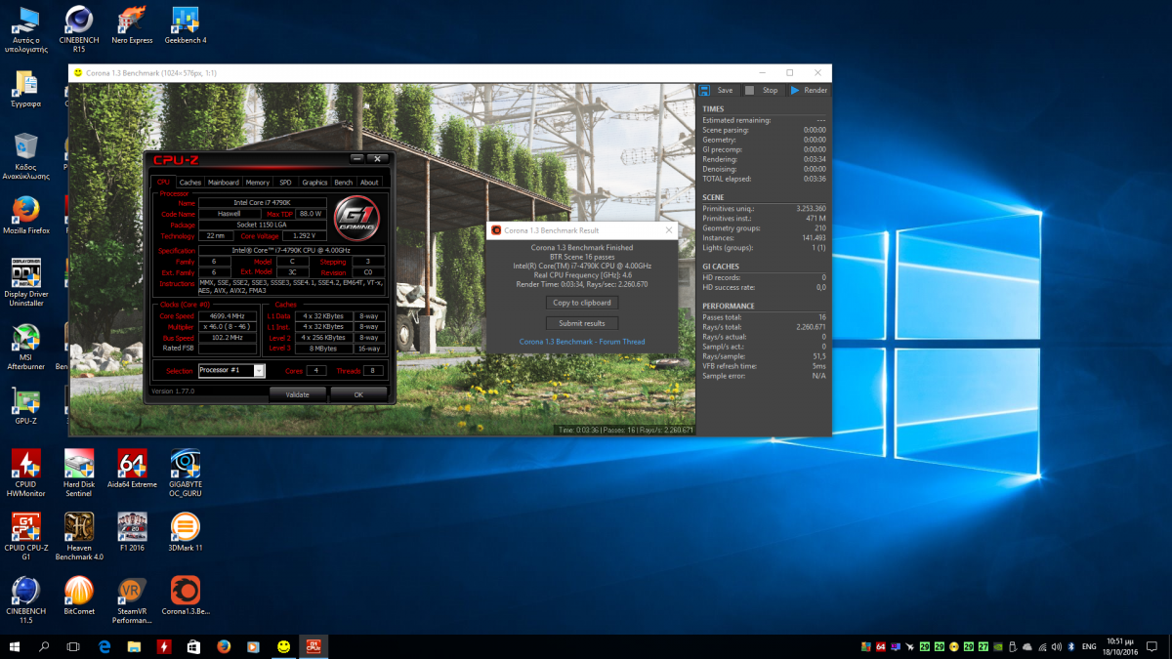This screenshot has height=659, width=1172.
Task: Select the BitComet desktop shortcut
Action: (78, 596)
